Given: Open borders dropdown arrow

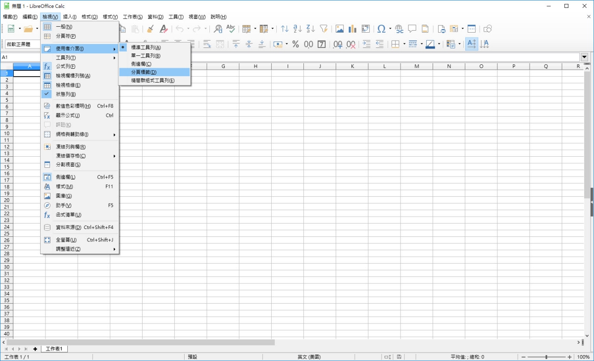Looking at the screenshot, I should coord(404,44).
